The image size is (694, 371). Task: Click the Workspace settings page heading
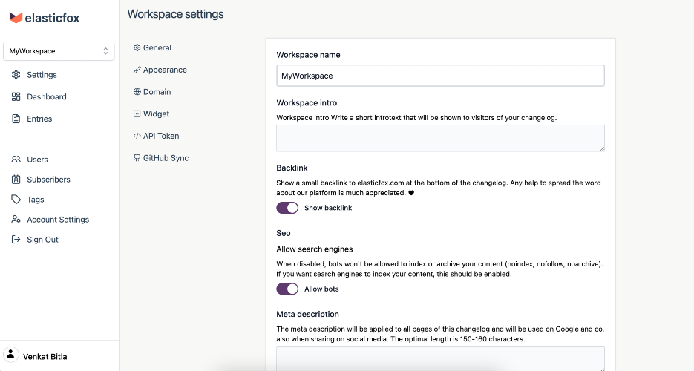176,14
